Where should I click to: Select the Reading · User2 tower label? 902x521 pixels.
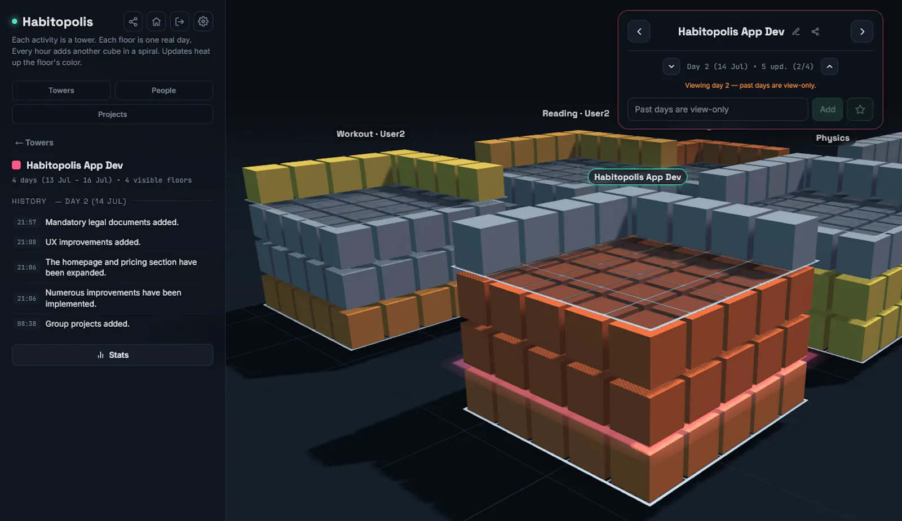(x=576, y=113)
